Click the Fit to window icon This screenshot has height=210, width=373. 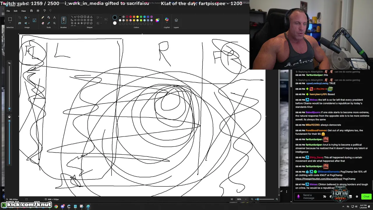(232, 199)
